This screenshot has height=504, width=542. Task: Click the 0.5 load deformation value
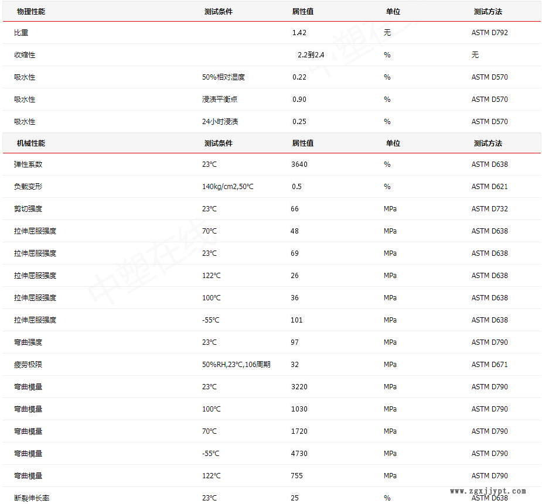tap(296, 187)
